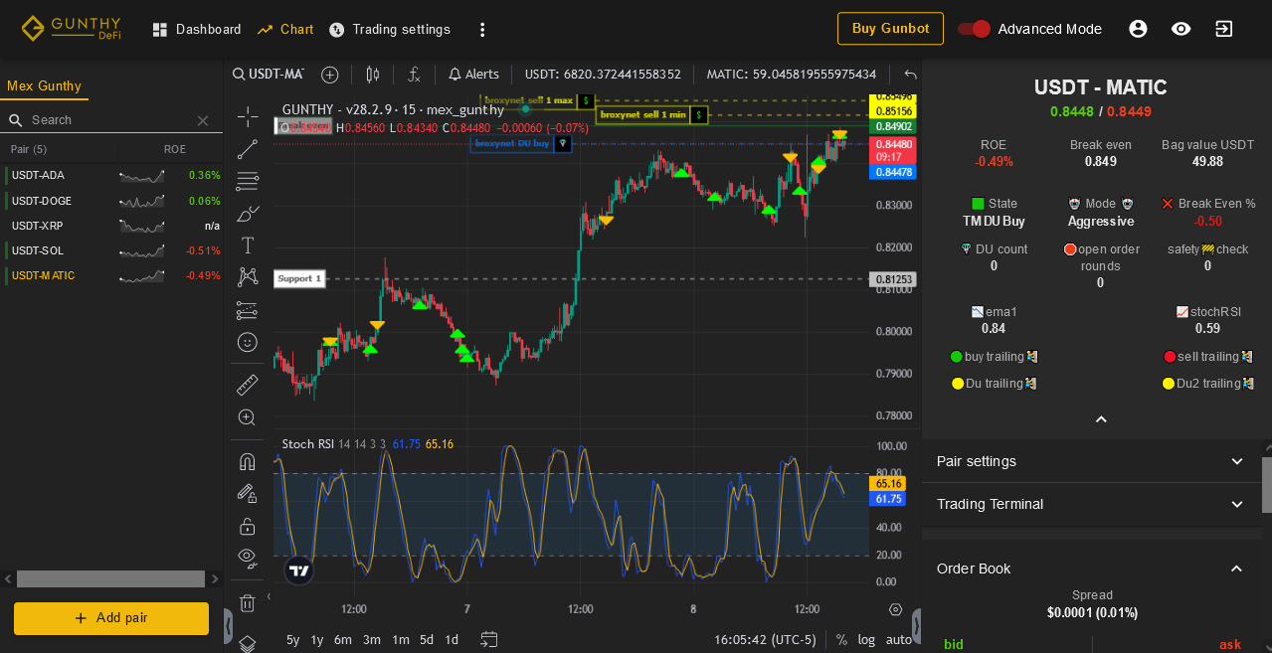Viewport: 1272px width, 653px height.
Task: Click the broxynet DU buy order label
Action: click(521, 144)
